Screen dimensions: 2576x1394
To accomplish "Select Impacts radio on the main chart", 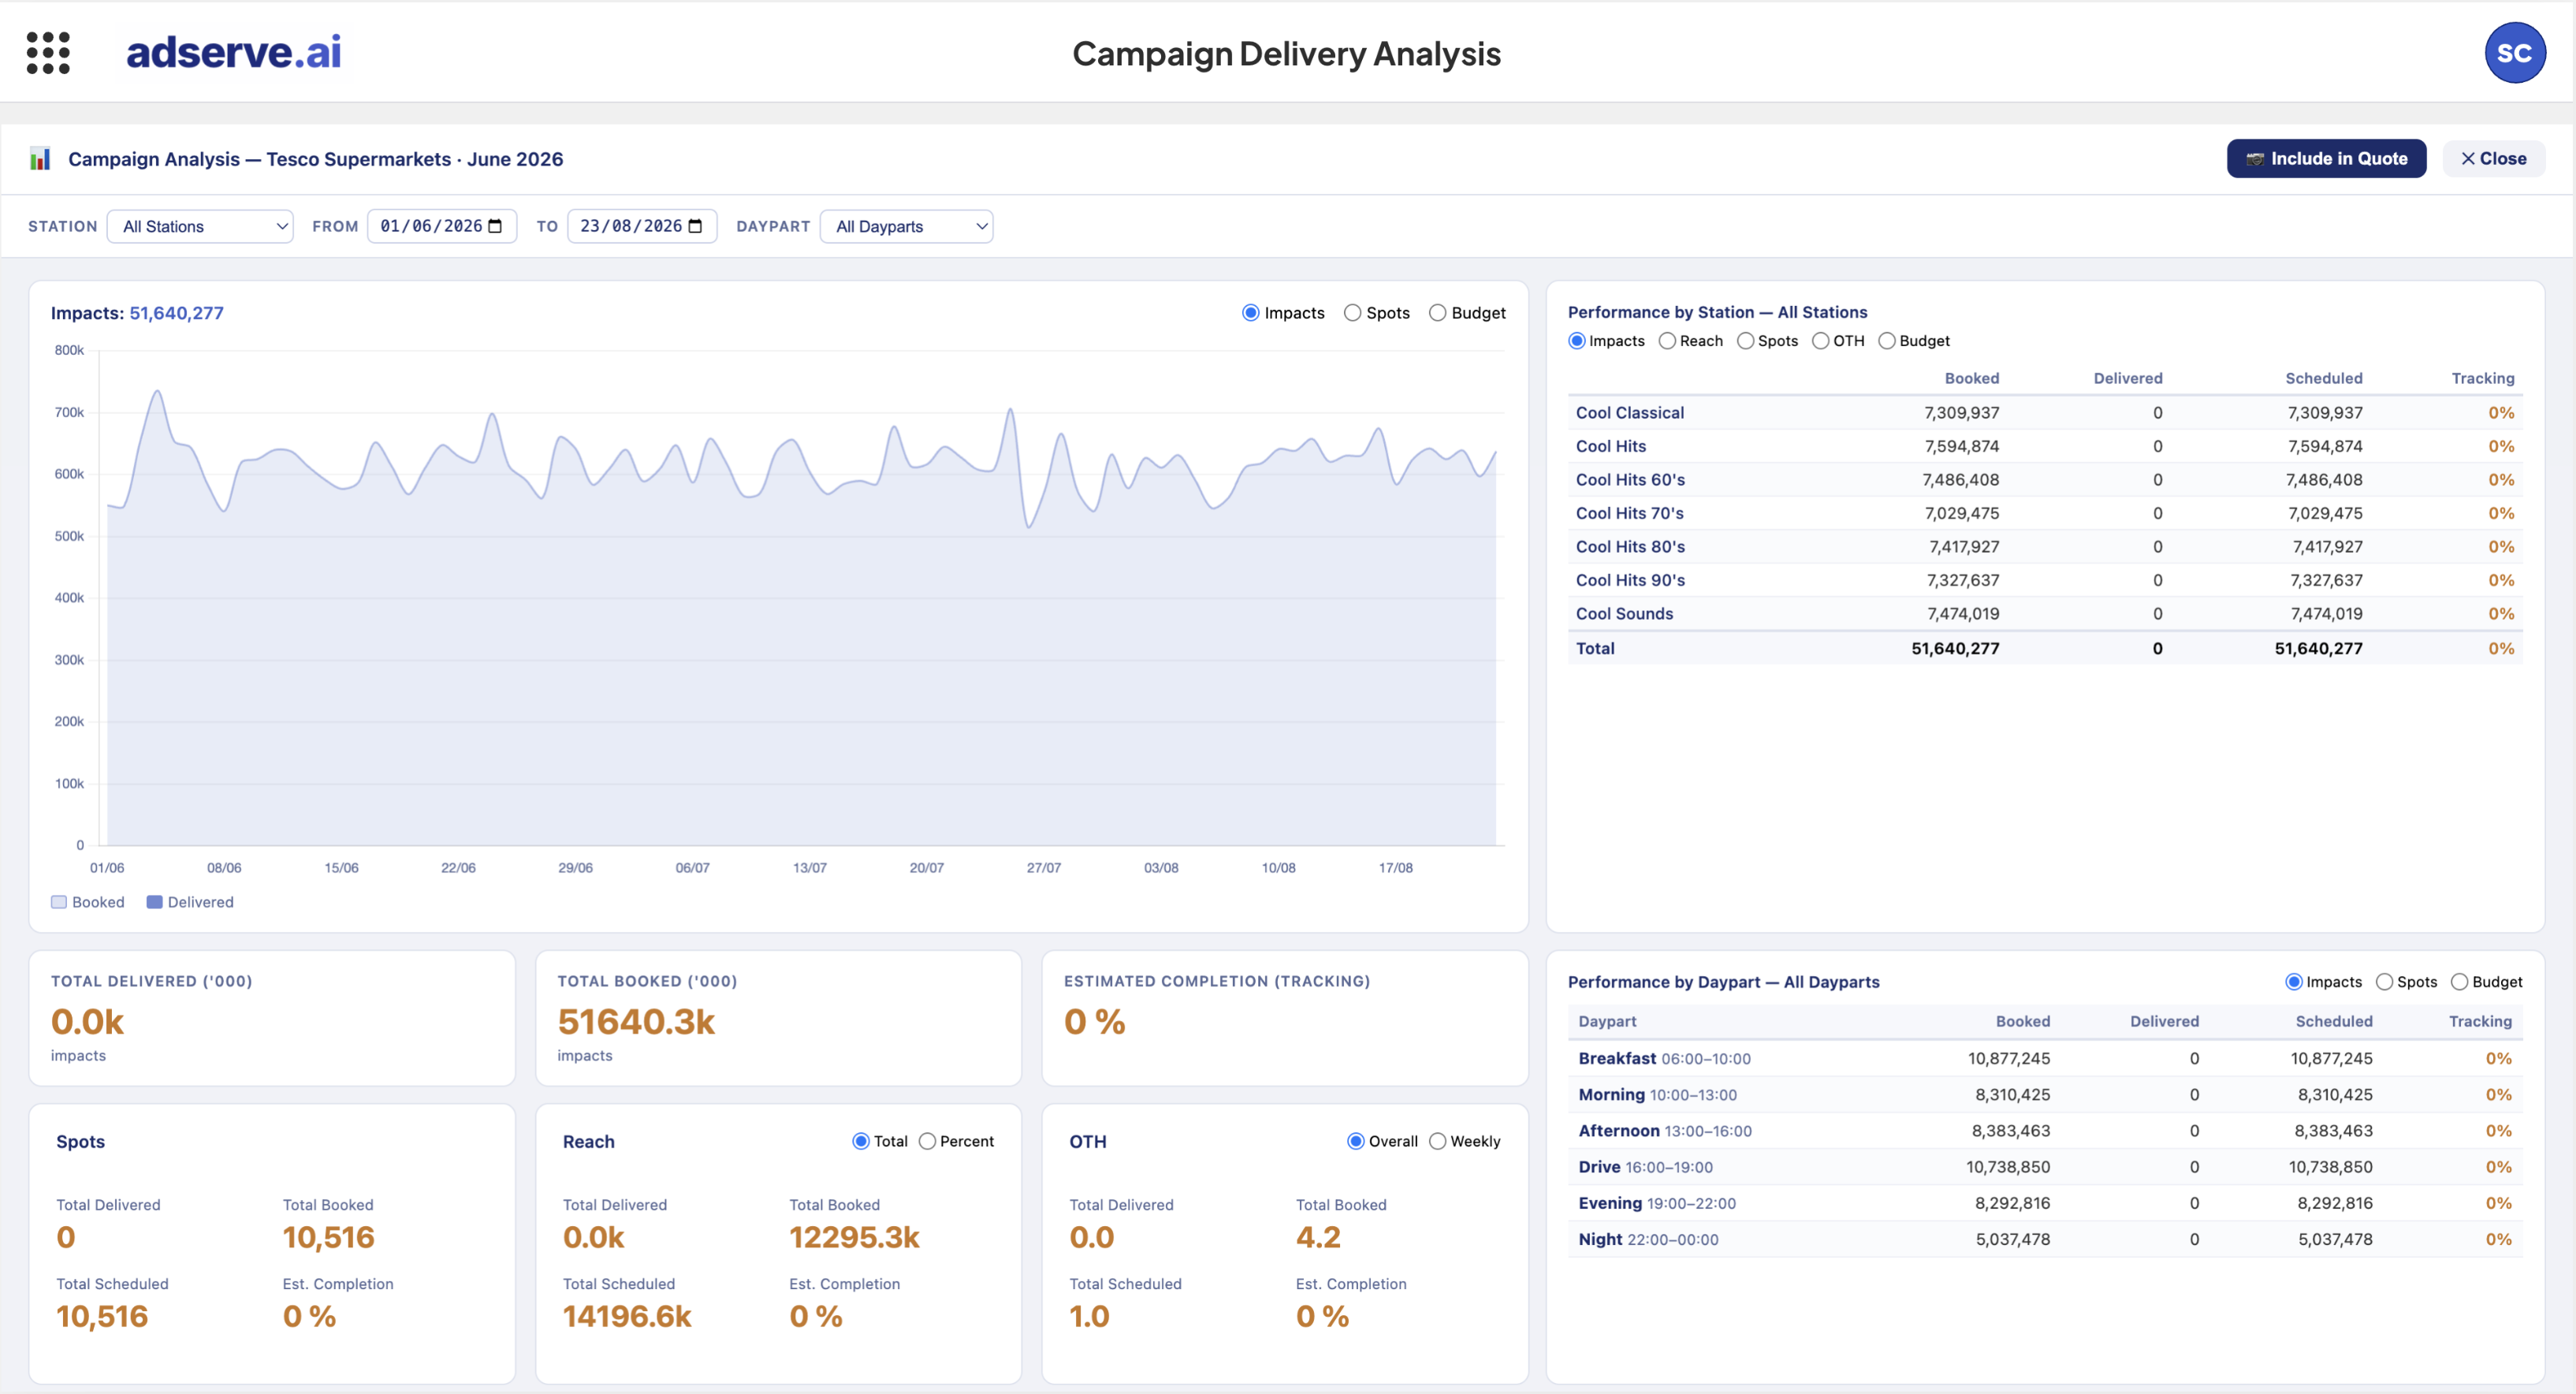I will [1250, 313].
